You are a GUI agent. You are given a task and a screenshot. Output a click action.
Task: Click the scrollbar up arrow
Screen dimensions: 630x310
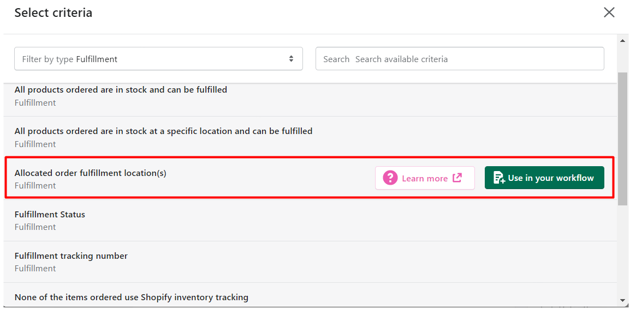[622, 40]
